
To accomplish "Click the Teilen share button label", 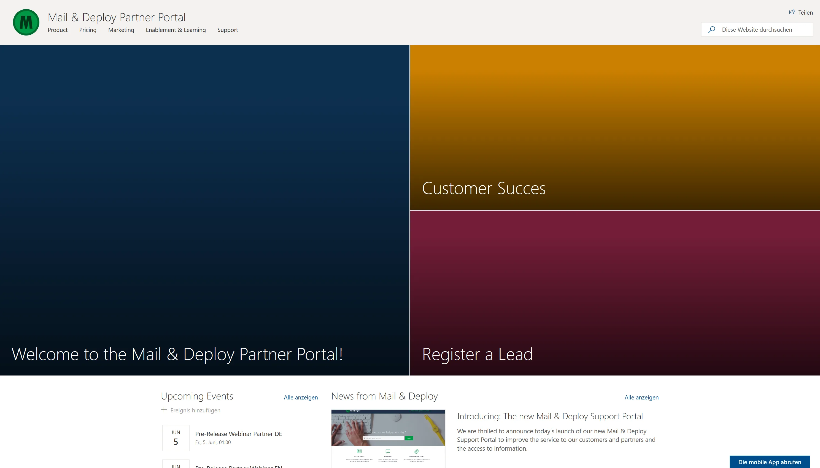I will 805,13.
